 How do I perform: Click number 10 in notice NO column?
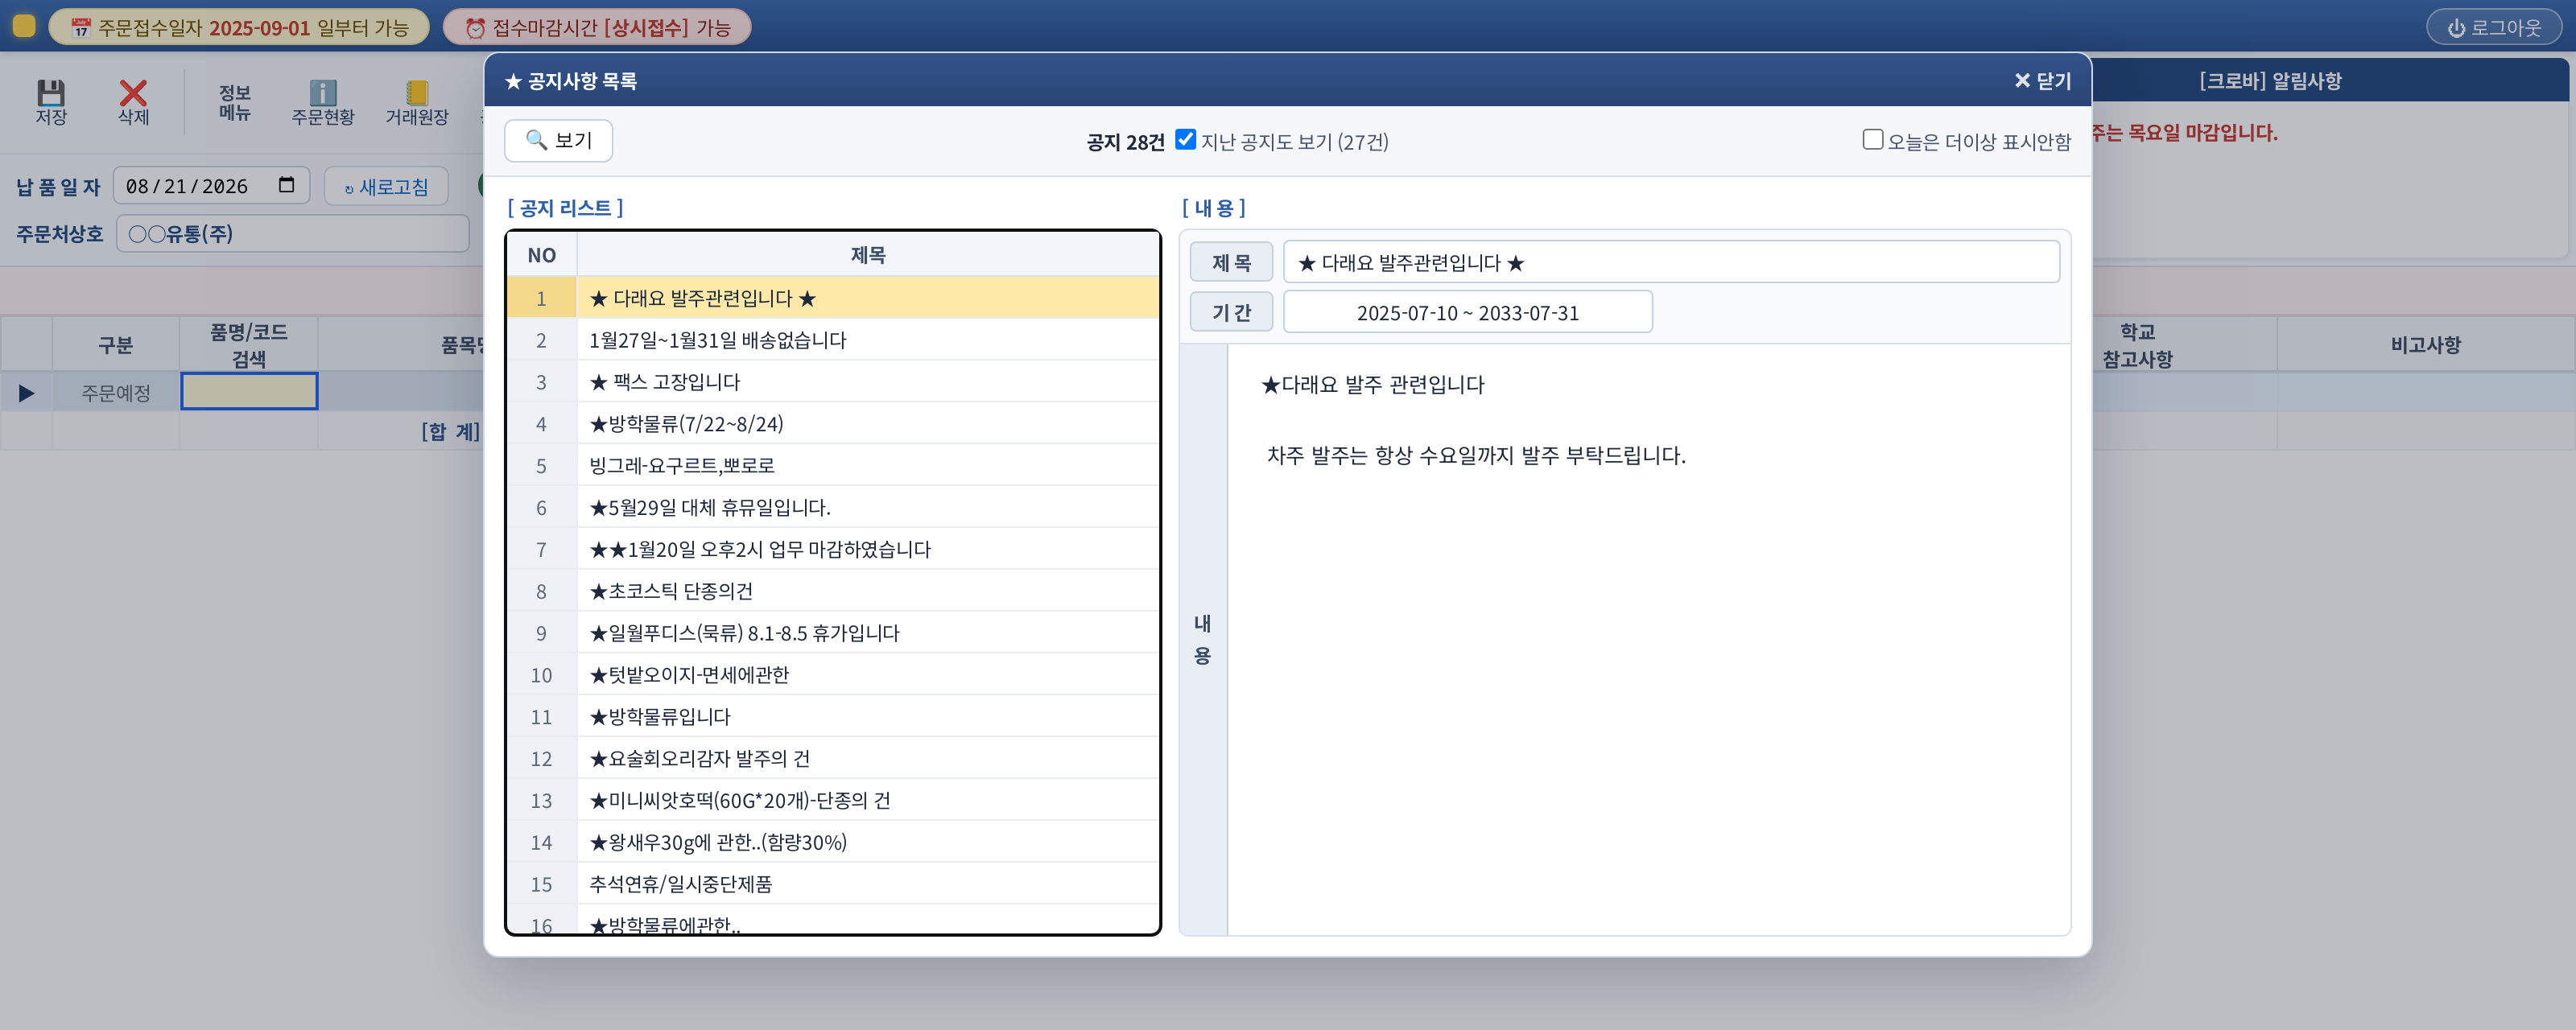[x=542, y=675]
